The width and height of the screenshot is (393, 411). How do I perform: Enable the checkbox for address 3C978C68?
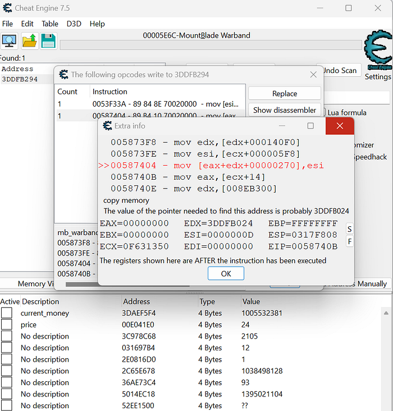click(x=7, y=336)
